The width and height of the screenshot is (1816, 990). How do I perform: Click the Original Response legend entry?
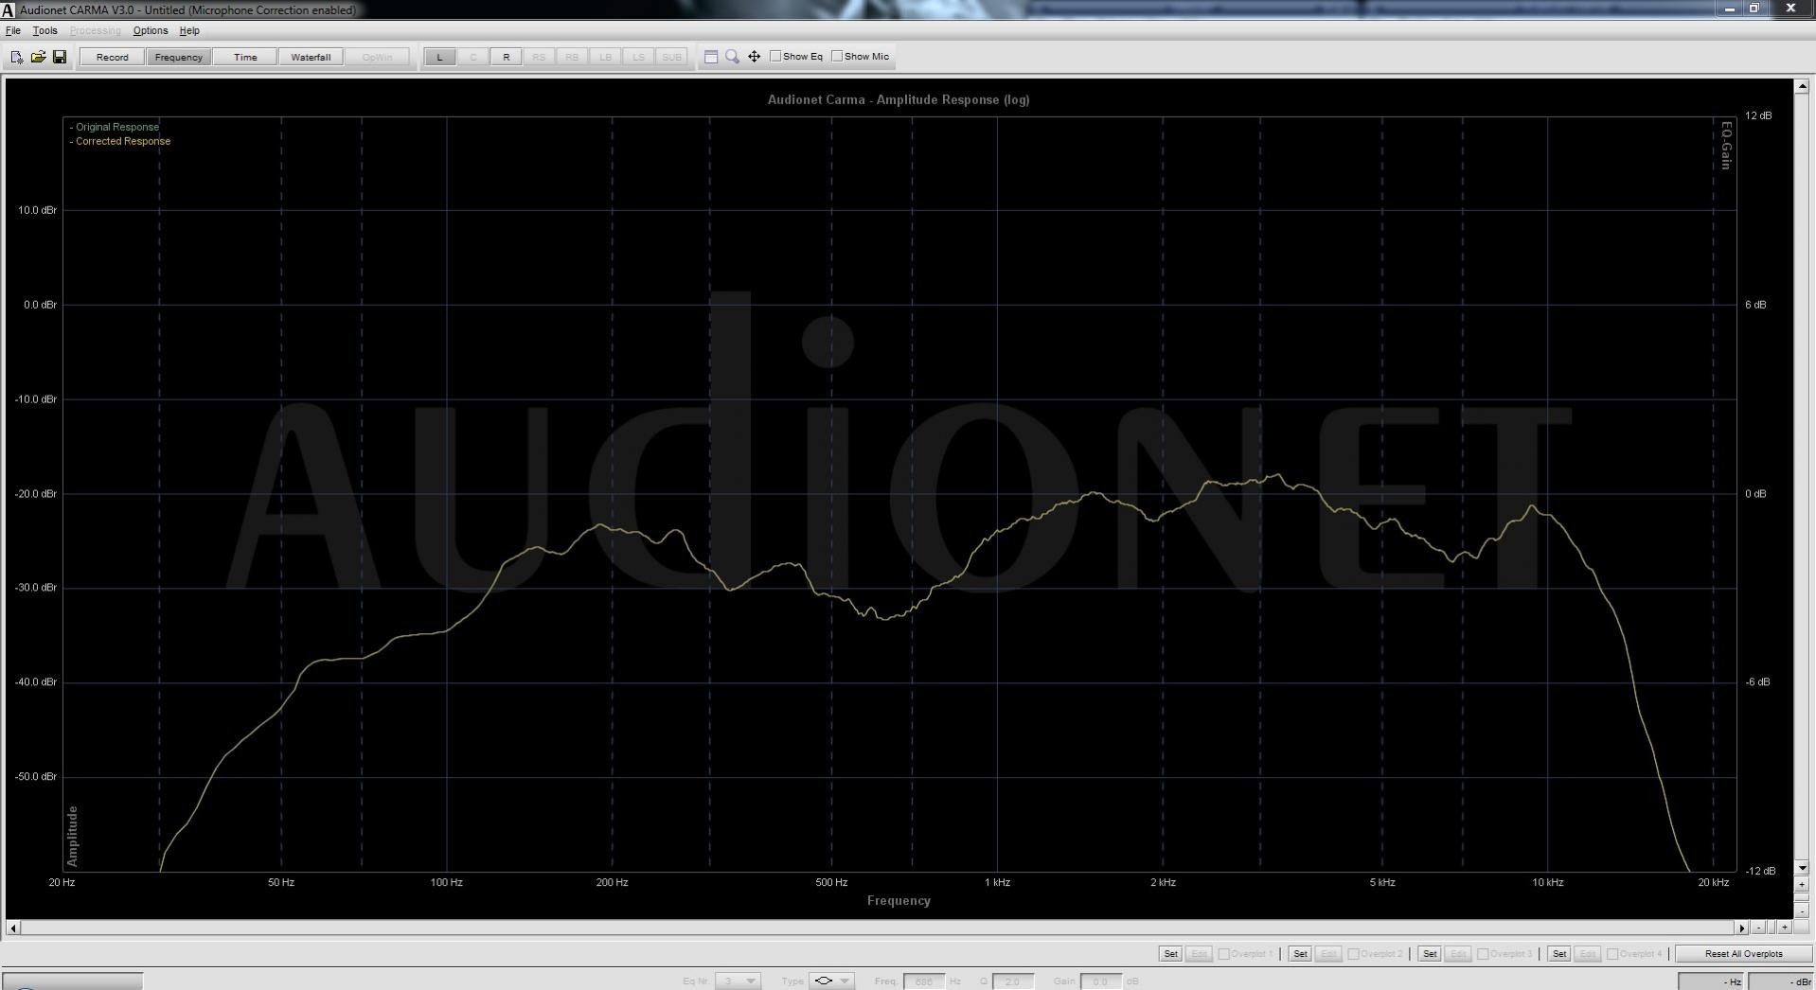(115, 127)
